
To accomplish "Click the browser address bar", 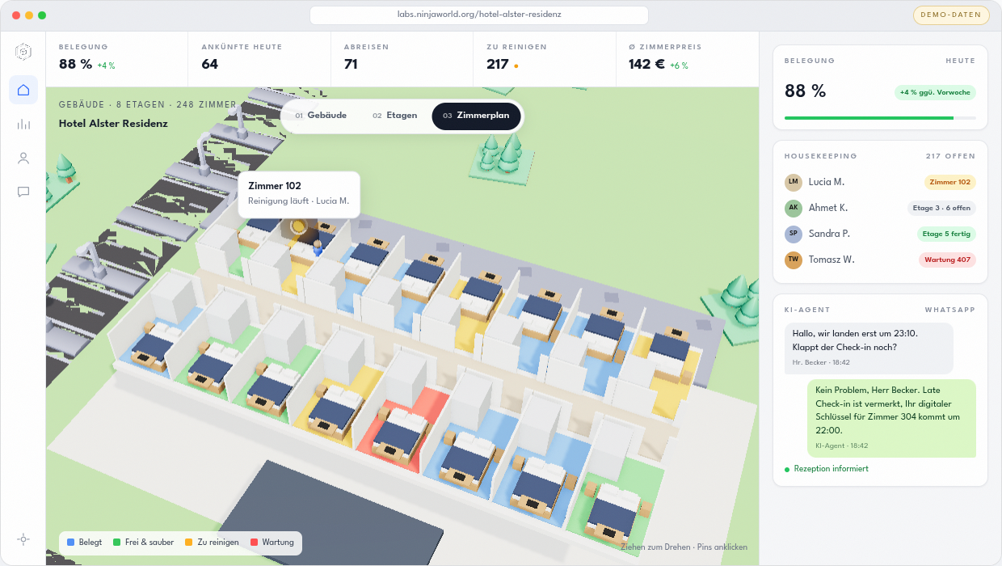I will click(x=479, y=15).
